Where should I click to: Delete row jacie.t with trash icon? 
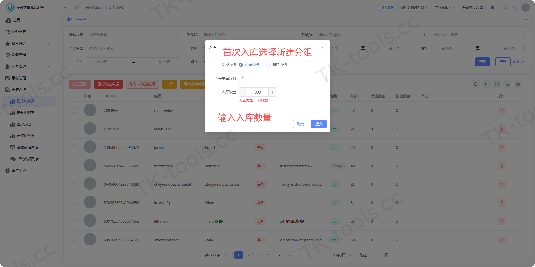502,148
